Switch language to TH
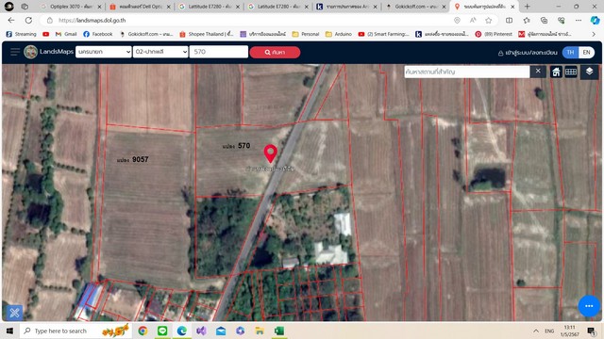This screenshot has width=604, height=339. (570, 53)
